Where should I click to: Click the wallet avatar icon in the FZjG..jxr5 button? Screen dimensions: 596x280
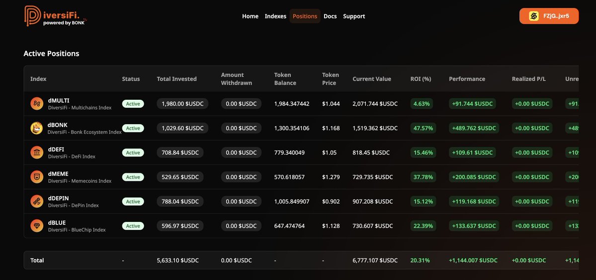pos(534,16)
